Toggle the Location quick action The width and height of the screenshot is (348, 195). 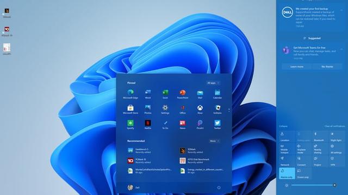[x=287, y=136]
